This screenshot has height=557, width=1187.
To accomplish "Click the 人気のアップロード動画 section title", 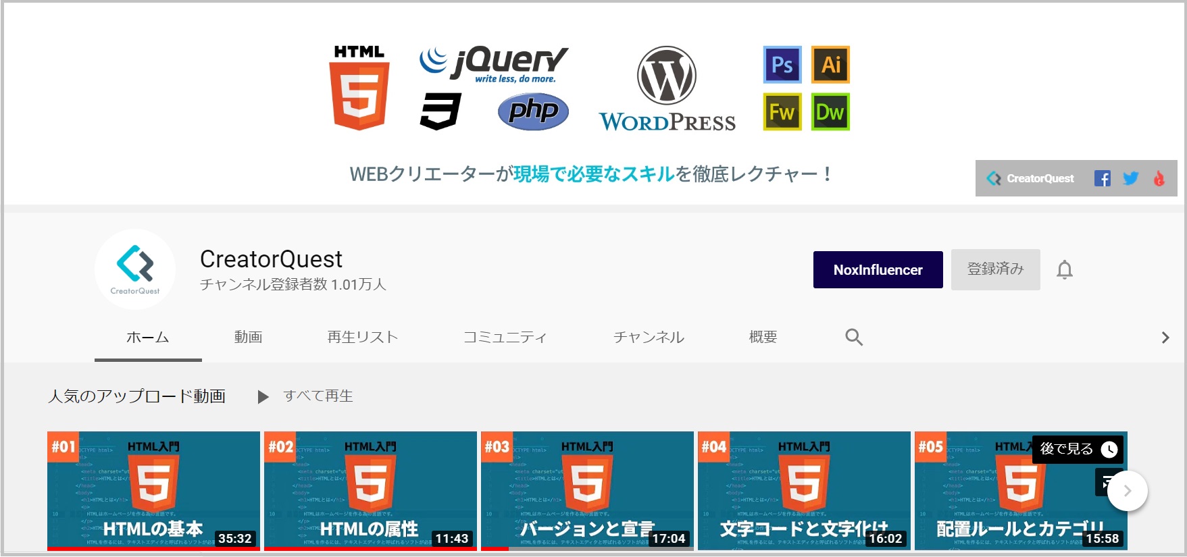I will (137, 396).
